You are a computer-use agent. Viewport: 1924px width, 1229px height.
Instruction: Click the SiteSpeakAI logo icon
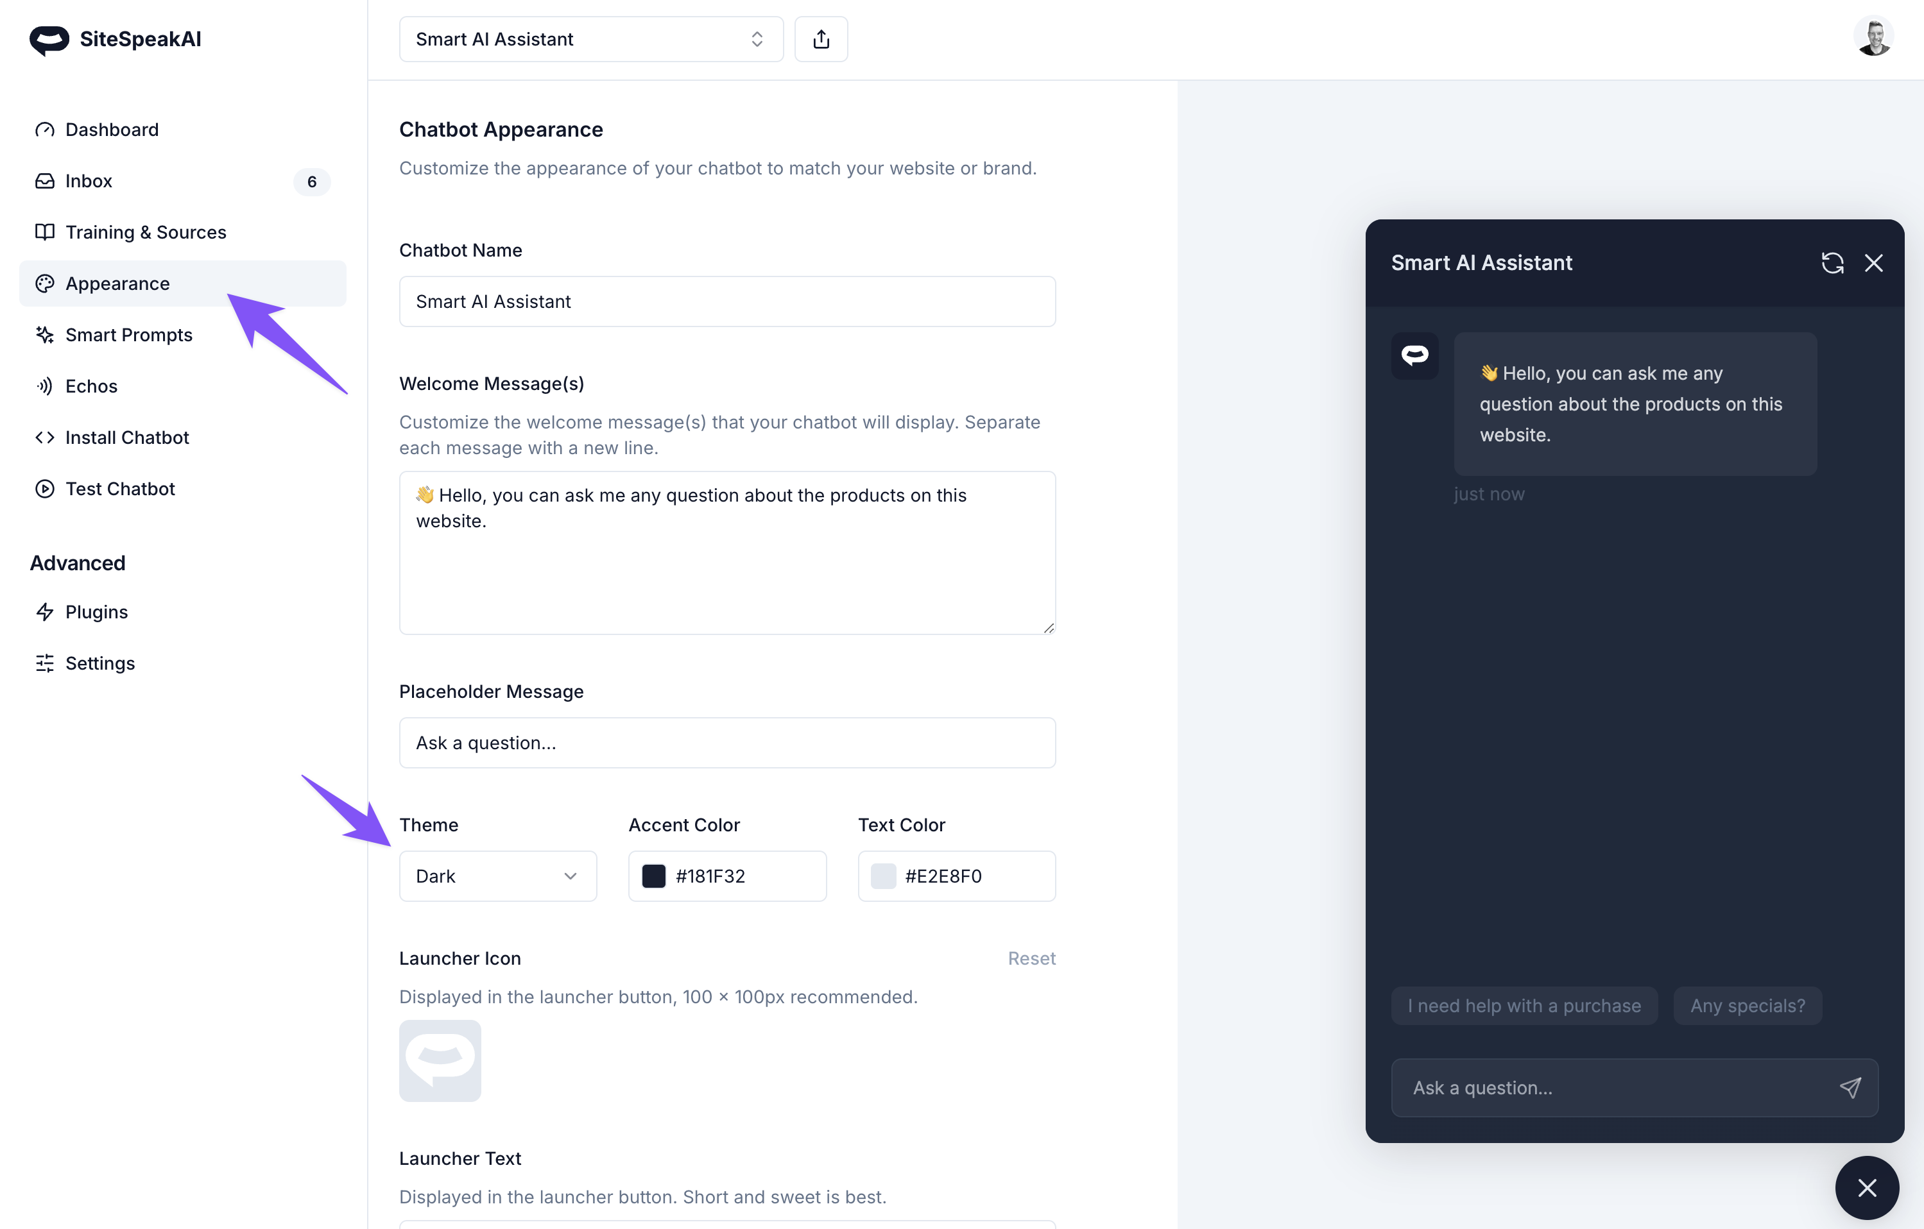[x=49, y=39]
